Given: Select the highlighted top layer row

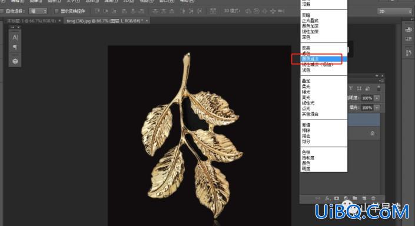Looking at the screenshot, I should (364, 120).
